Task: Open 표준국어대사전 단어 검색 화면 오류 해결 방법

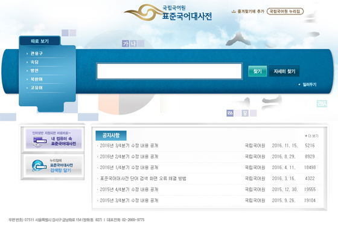Action: coord(143,178)
